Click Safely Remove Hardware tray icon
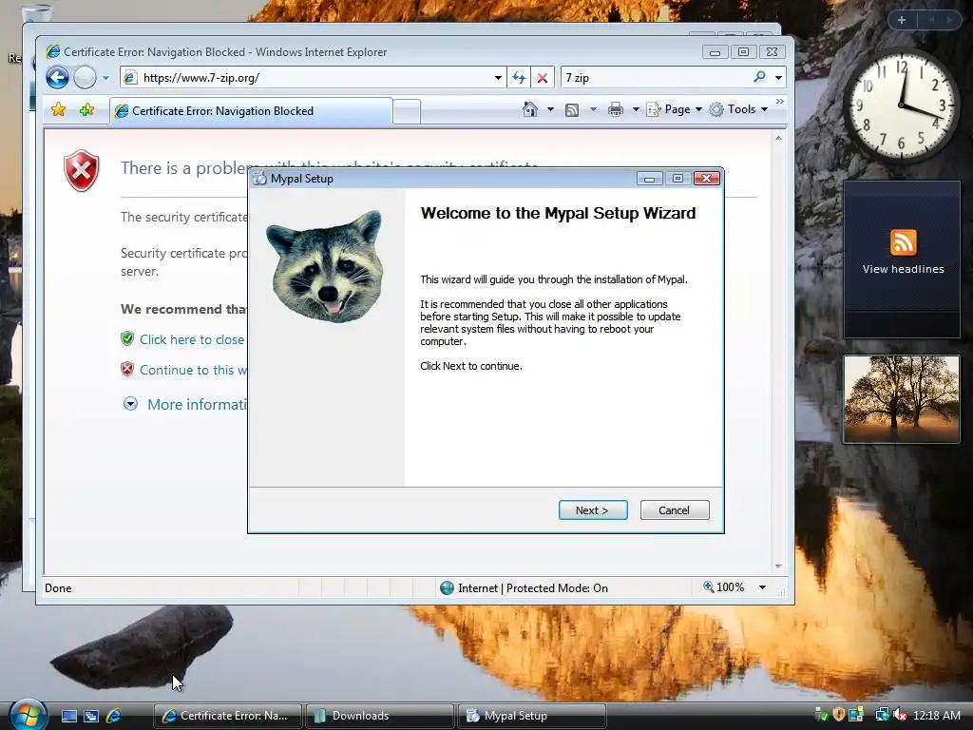 click(820, 715)
